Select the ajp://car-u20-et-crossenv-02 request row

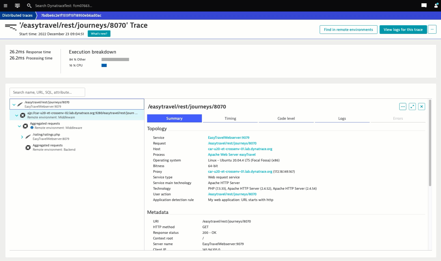[x=77, y=115]
